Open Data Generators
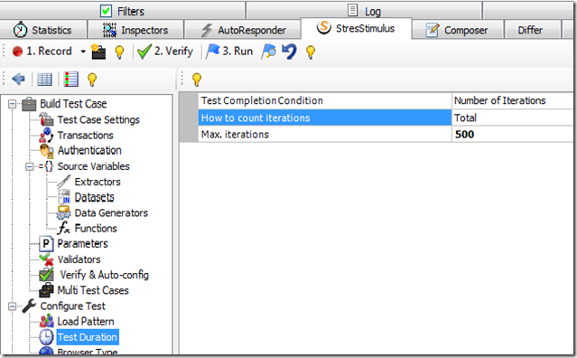This screenshot has height=358, width=577. [111, 212]
